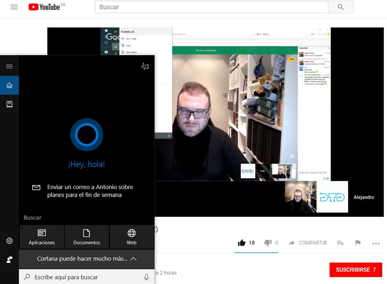Screen dimensions: 387x284
Task: Click the red SUSCRIBIRSE button
Action: [x=355, y=269]
